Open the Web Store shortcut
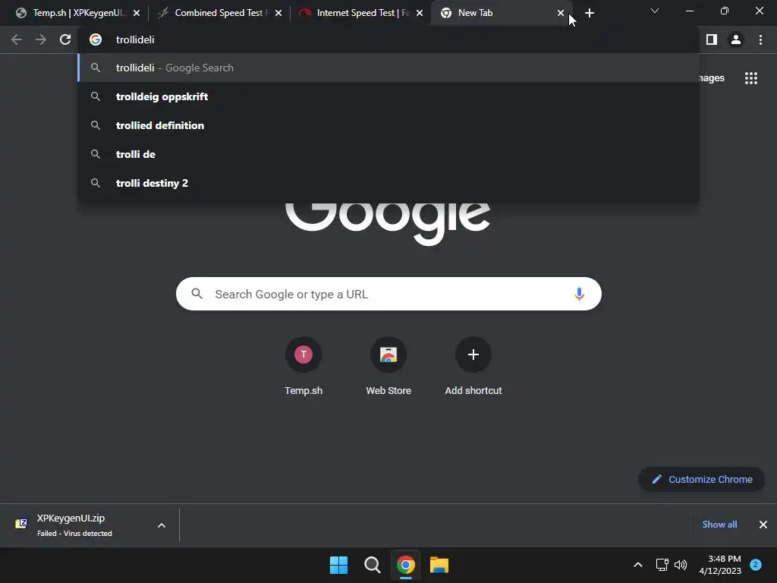Viewport: 777px width, 583px height. (x=388, y=367)
